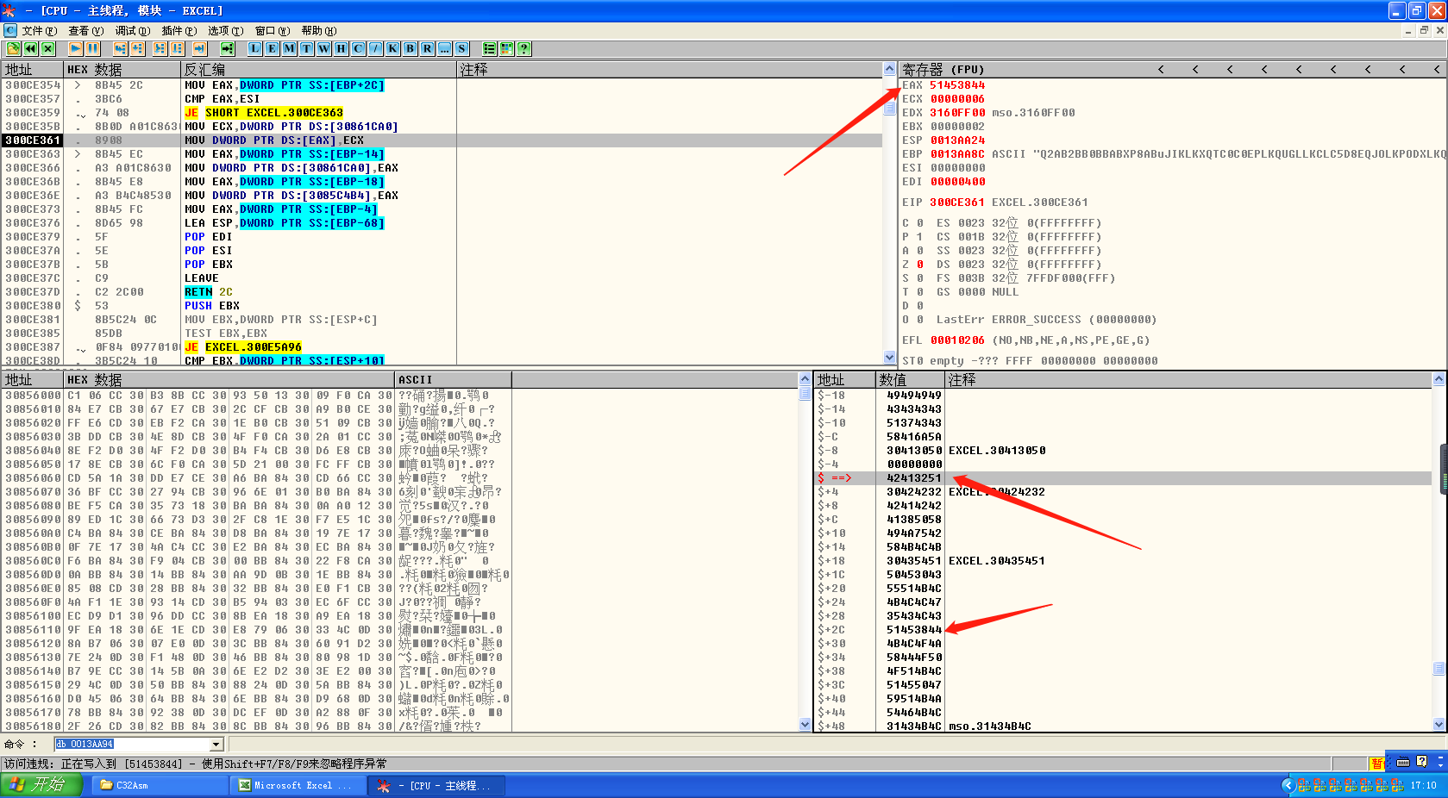This screenshot has width=1448, height=798.
Task: Click the command input field containing db 0013AA94
Action: coord(132,745)
